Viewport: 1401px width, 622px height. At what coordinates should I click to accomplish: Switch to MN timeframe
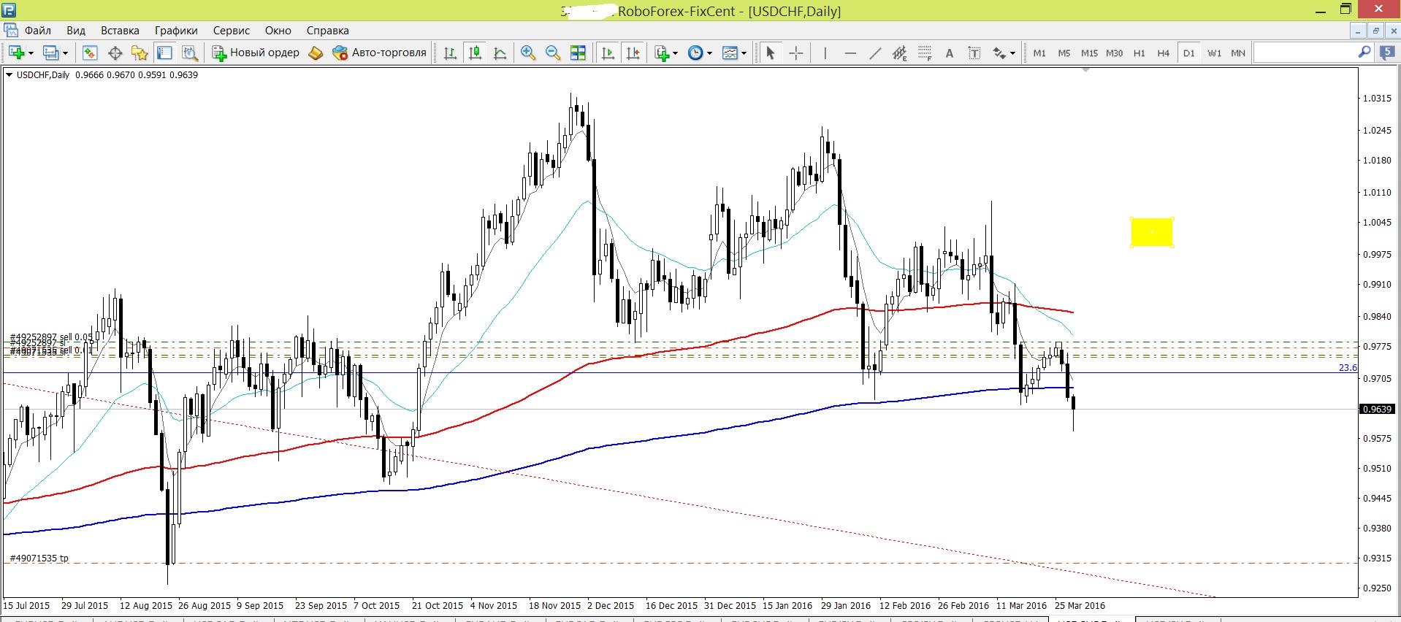point(1238,53)
